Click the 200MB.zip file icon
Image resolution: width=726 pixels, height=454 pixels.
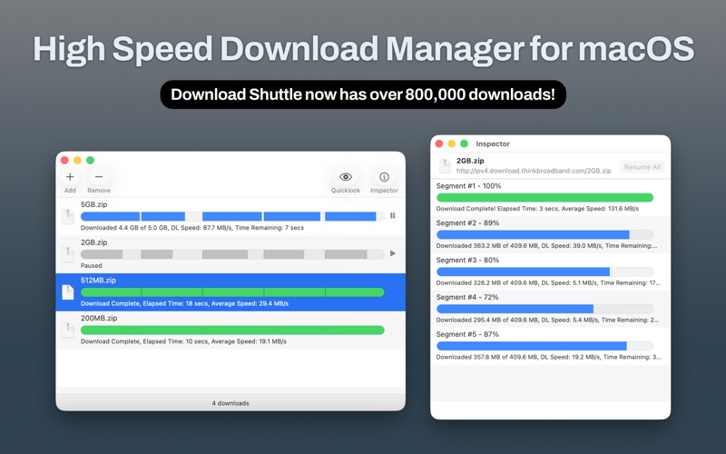tap(68, 330)
